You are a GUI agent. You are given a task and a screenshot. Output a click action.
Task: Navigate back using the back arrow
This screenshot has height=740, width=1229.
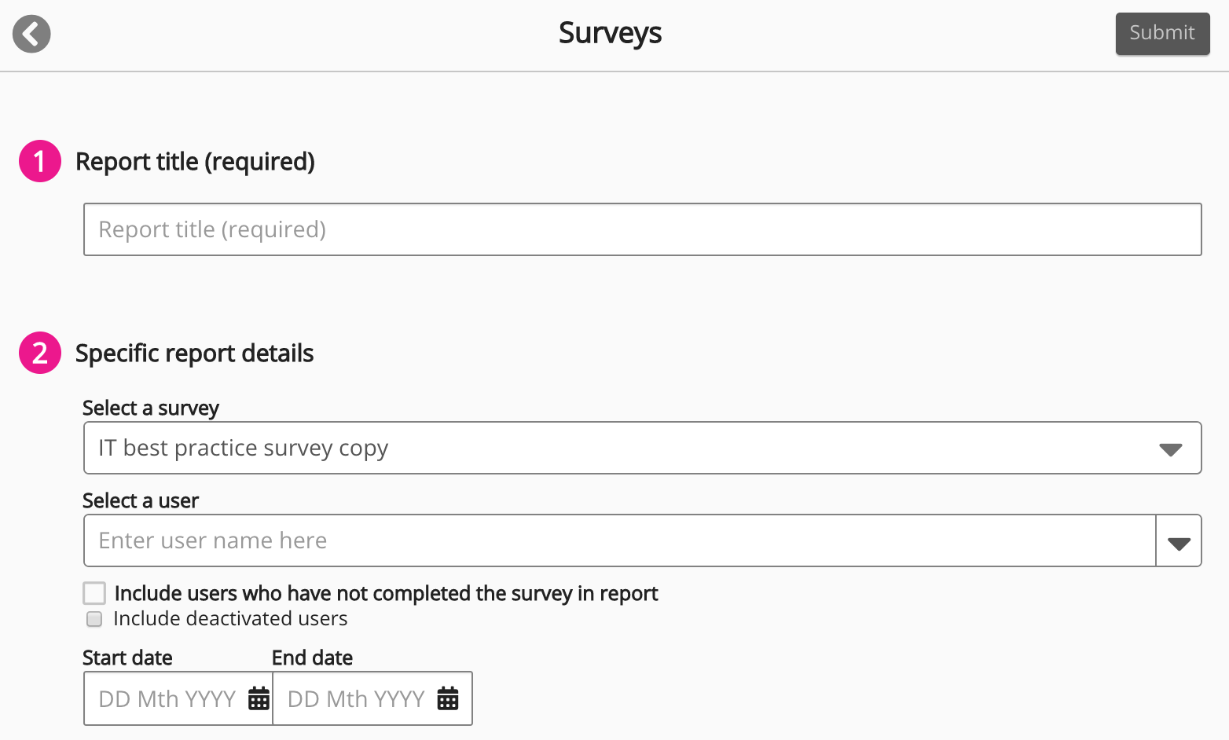[31, 34]
